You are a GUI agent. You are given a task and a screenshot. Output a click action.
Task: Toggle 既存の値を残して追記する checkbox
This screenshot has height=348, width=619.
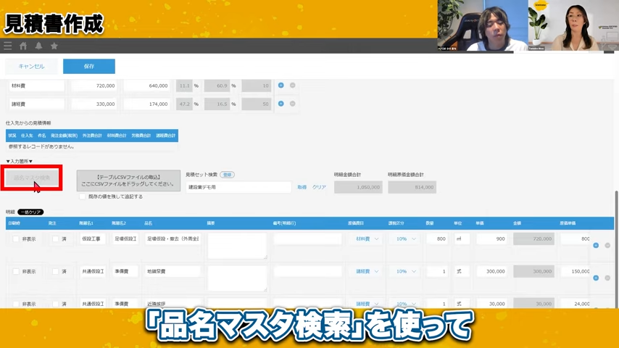click(x=82, y=196)
